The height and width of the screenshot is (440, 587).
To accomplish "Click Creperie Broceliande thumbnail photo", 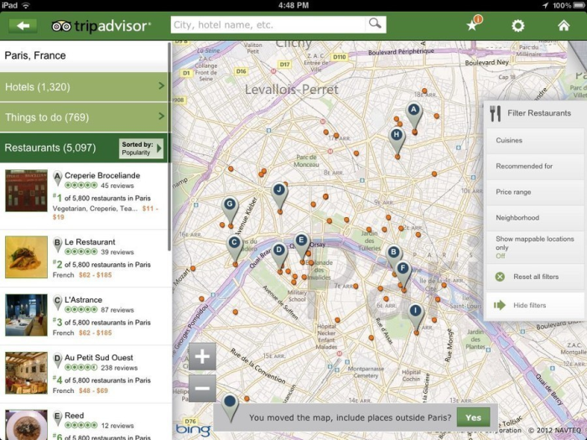I will 26,191.
